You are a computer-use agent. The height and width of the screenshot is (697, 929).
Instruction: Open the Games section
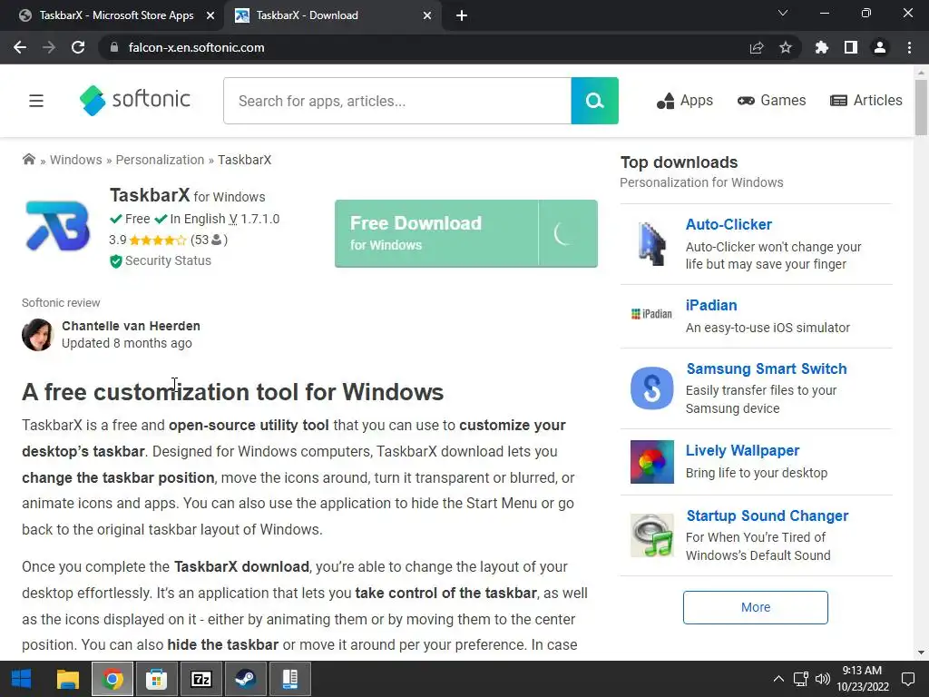(x=771, y=101)
